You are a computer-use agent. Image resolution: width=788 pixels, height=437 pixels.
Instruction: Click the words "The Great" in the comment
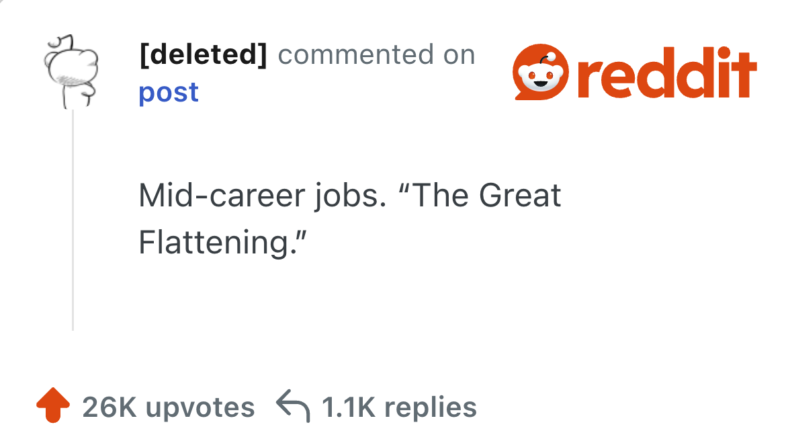[486, 196]
